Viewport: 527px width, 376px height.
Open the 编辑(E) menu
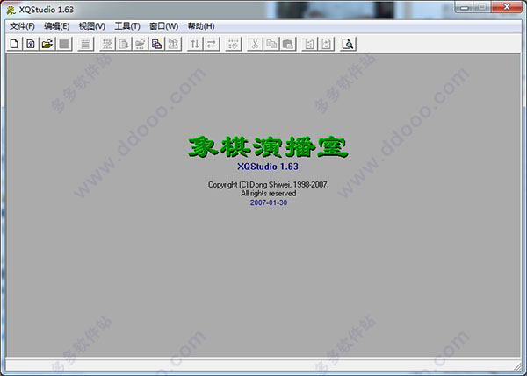click(56, 26)
